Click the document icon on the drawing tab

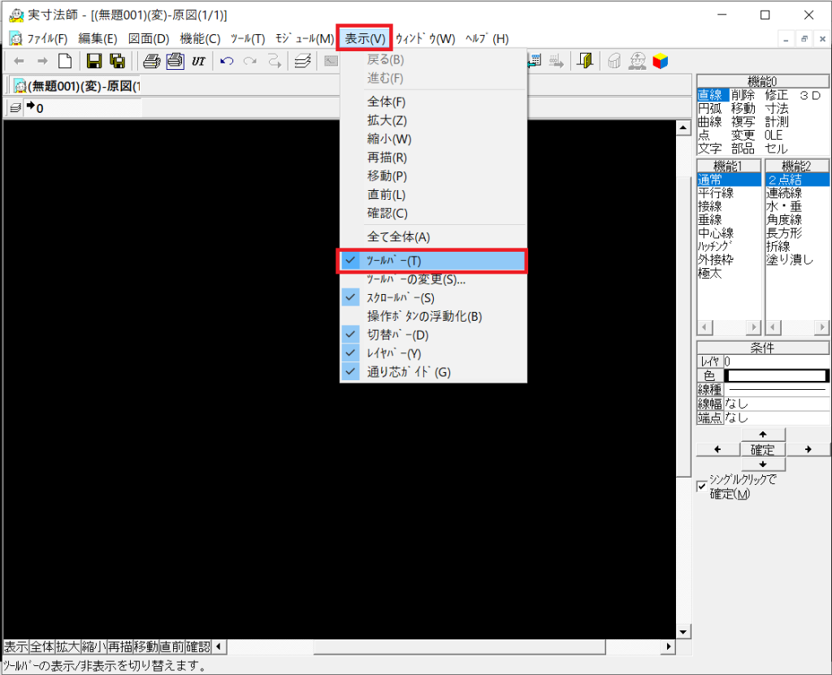click(20, 86)
